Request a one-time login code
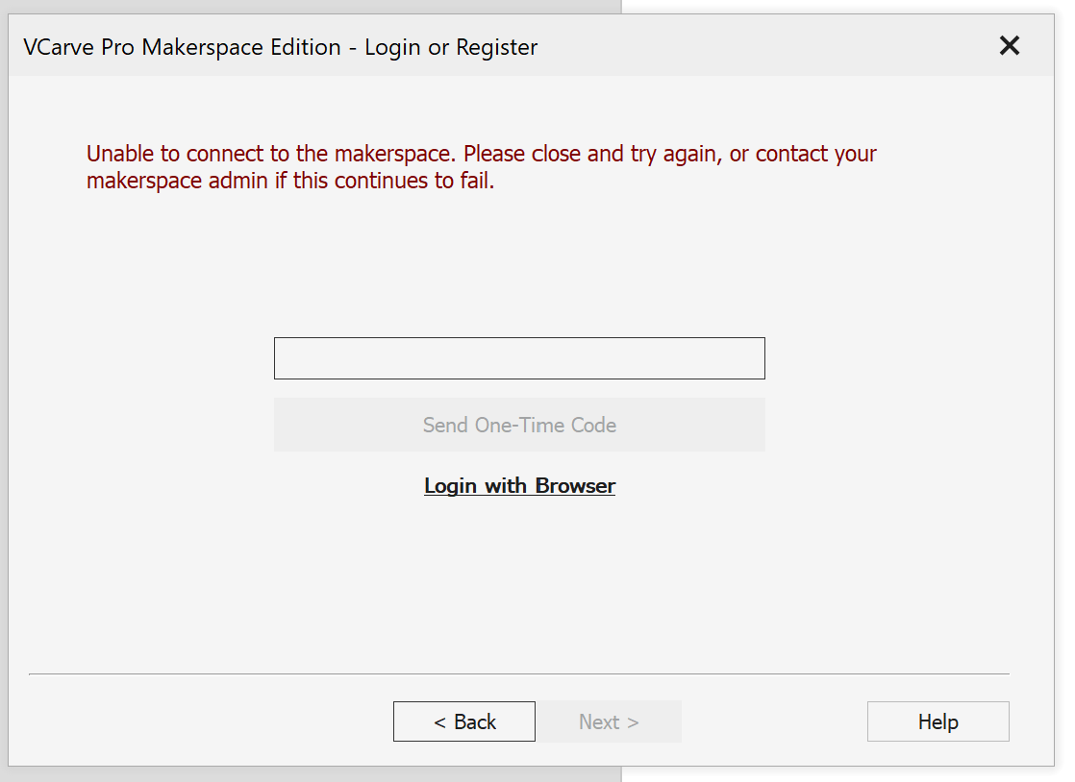The image size is (1075, 782). pyautogui.click(x=519, y=425)
